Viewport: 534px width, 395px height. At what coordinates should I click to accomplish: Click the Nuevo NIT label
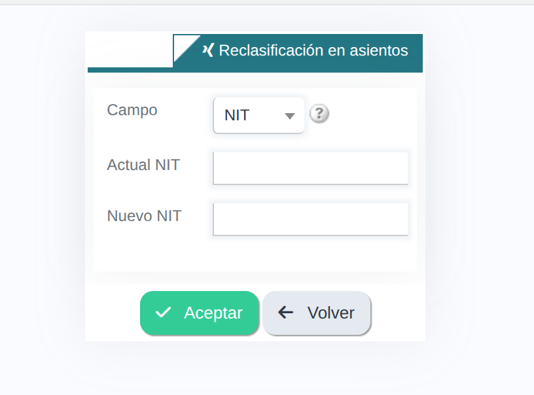[x=144, y=216]
